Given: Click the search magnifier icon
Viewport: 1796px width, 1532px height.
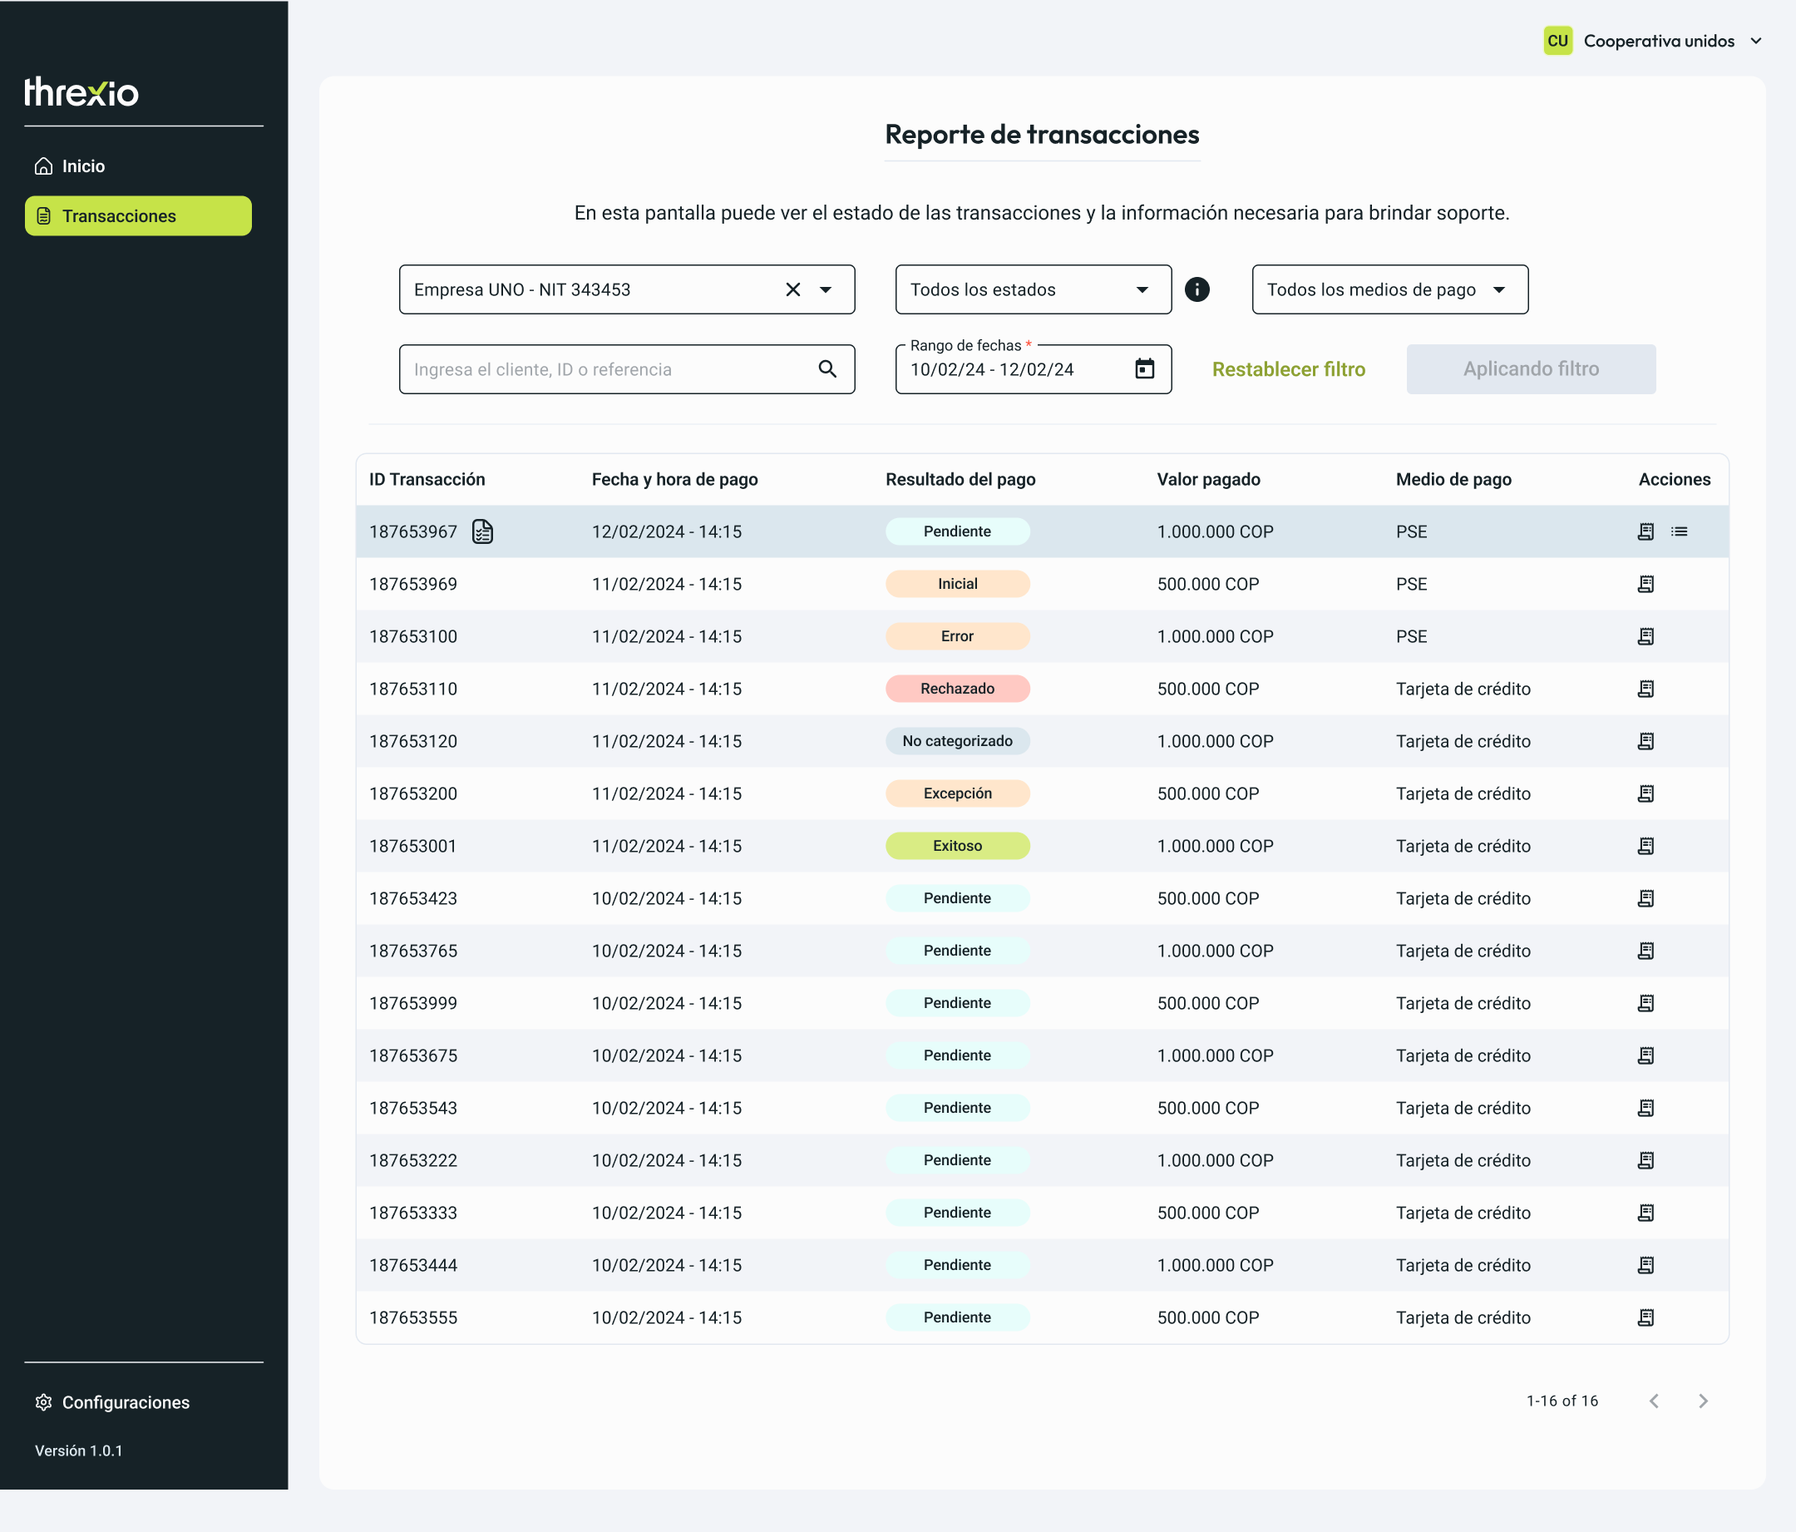Looking at the screenshot, I should pyautogui.click(x=827, y=369).
